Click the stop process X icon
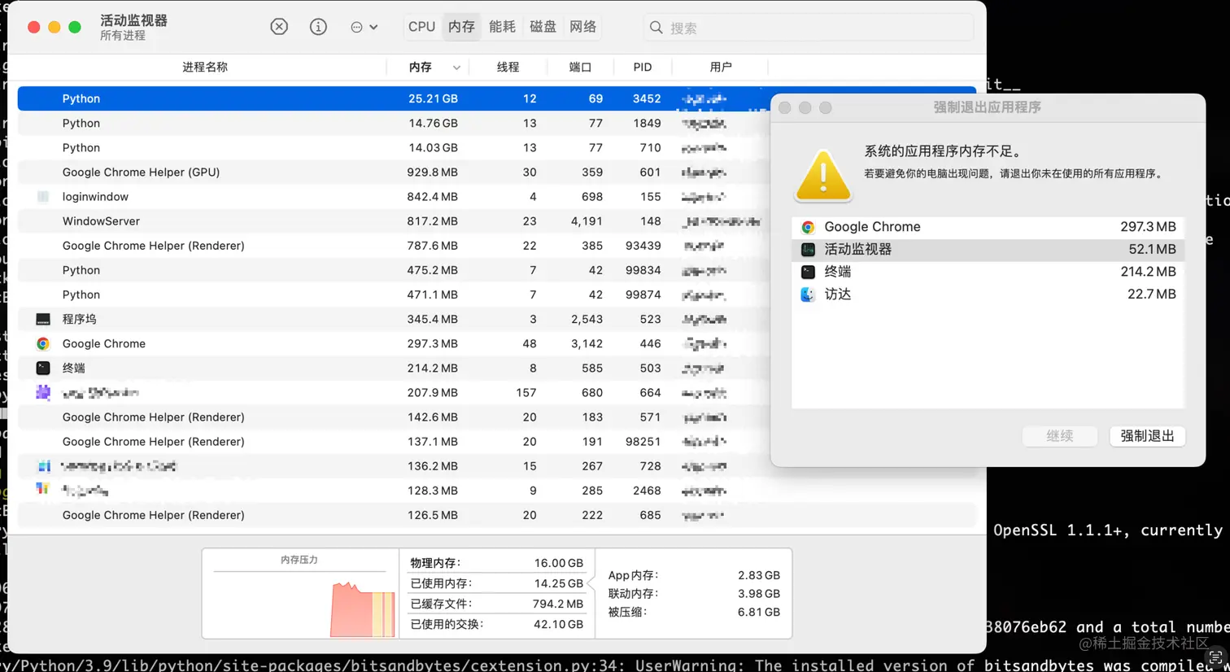 click(x=279, y=27)
